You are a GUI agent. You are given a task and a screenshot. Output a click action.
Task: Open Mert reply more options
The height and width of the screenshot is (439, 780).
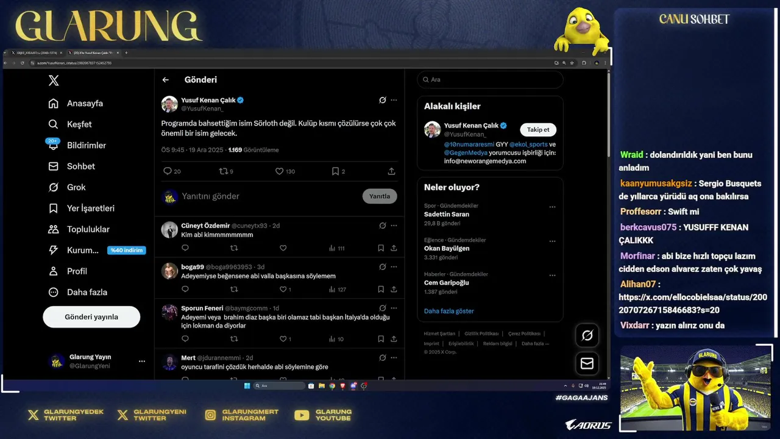point(394,358)
